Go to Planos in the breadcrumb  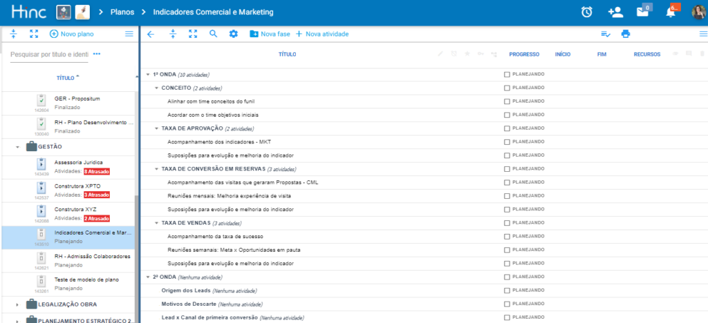coord(122,12)
